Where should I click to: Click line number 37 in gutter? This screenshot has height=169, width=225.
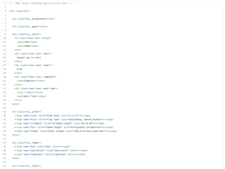[5, 143]
